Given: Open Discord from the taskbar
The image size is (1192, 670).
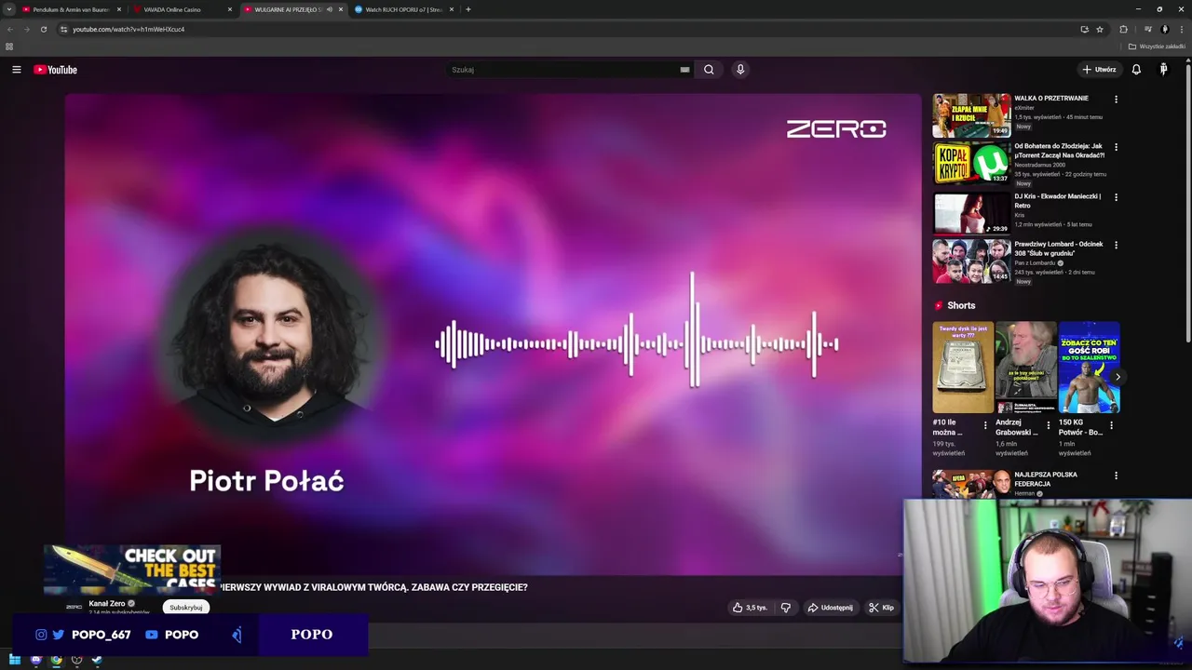Looking at the screenshot, I should (x=35, y=660).
